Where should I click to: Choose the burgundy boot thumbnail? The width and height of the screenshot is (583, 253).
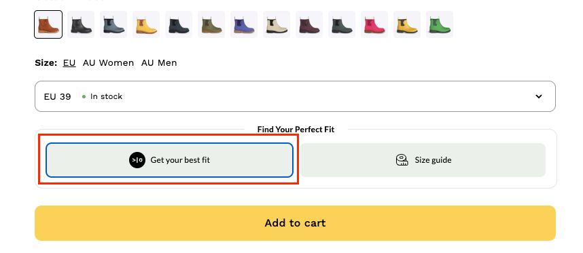[309, 24]
